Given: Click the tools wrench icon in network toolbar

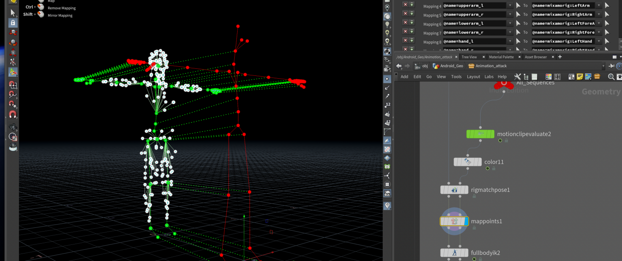Looking at the screenshot, I should point(517,77).
